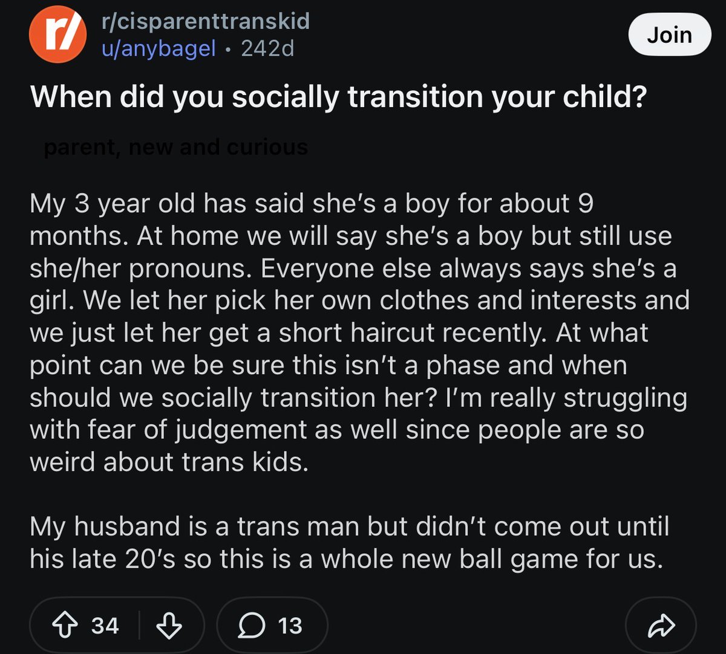Tap the comment speech bubble icon
The width and height of the screenshot is (726, 654).
coord(250,626)
